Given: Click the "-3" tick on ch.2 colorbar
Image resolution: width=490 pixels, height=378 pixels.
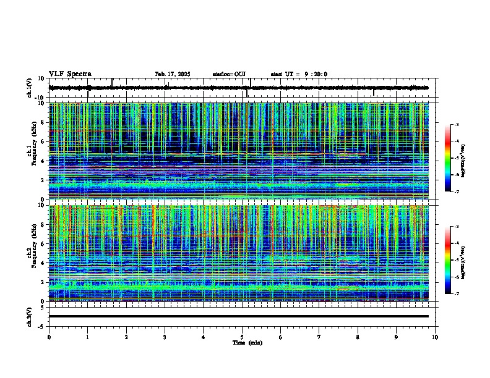Looking at the screenshot, I should (457, 227).
